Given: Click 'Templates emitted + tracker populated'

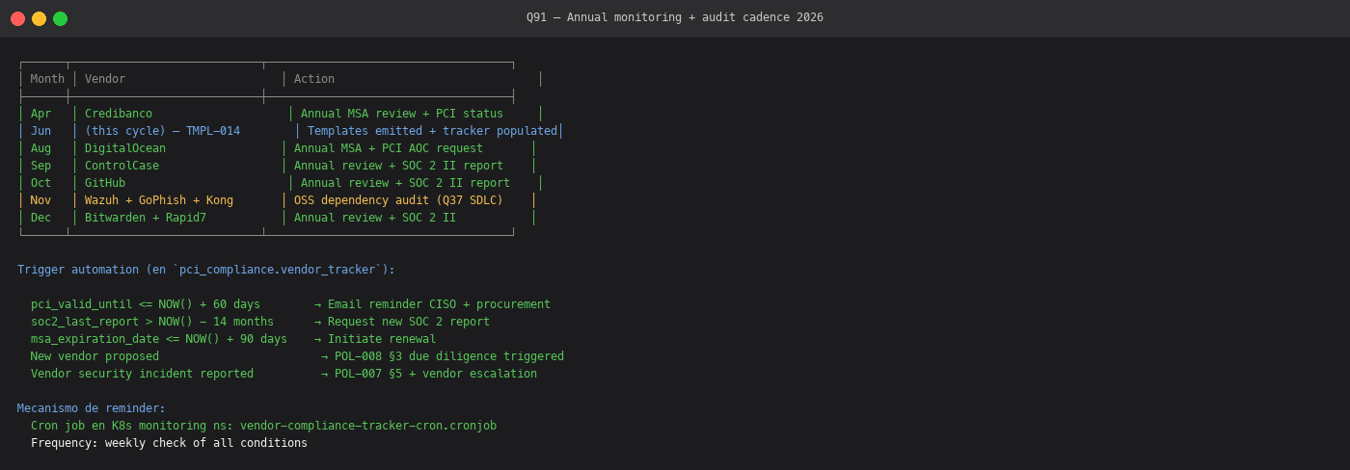Looking at the screenshot, I should [x=432, y=131].
